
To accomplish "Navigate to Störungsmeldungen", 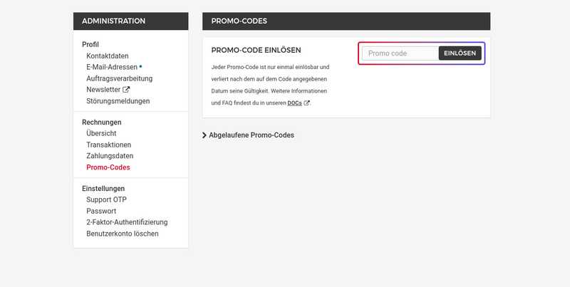I will (x=118, y=101).
